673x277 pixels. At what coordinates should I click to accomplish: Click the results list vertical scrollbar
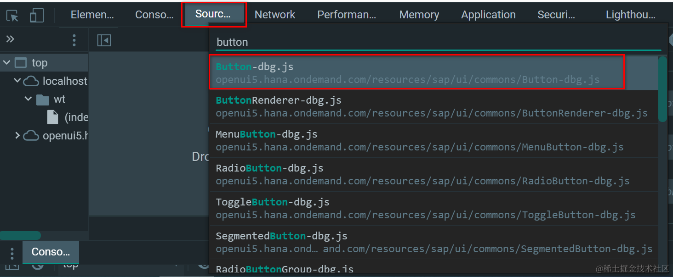click(662, 89)
